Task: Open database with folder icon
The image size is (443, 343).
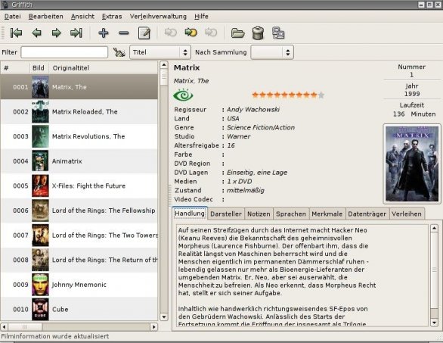Action: (238, 33)
